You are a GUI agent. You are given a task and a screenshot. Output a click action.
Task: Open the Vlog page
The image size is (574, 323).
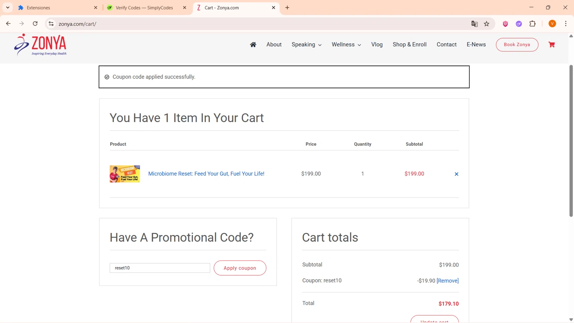click(377, 45)
